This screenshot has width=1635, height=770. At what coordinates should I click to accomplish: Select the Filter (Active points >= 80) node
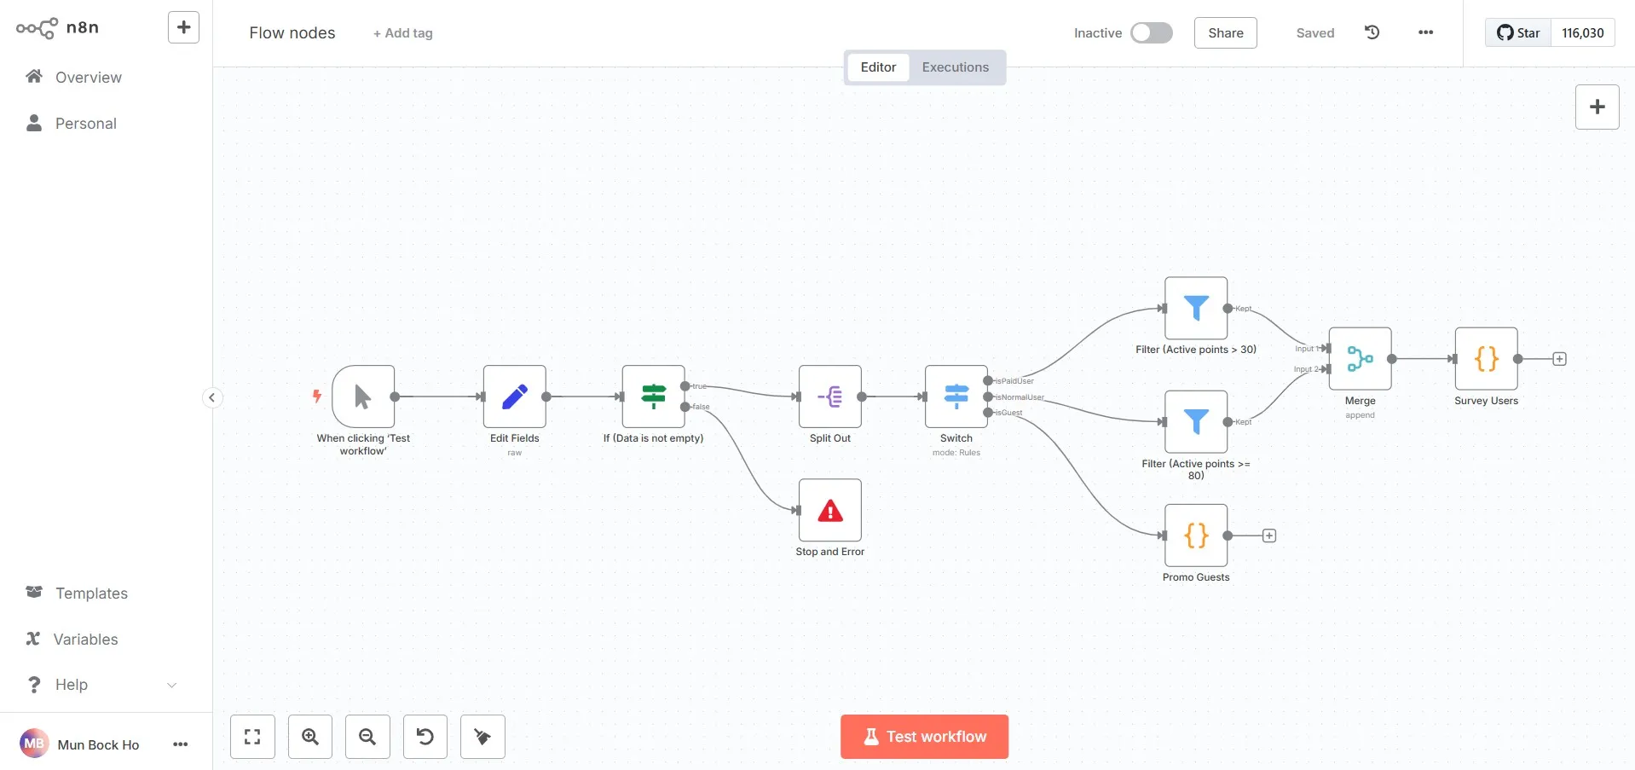[1196, 422]
